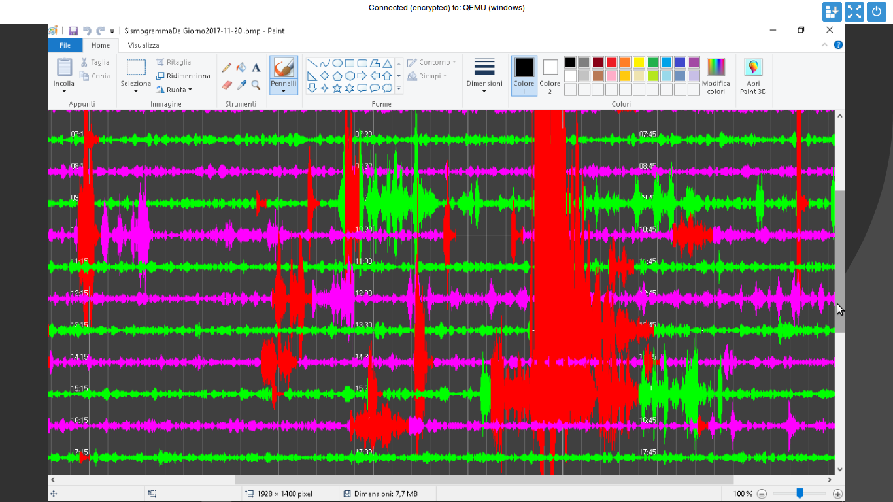The image size is (893, 502).
Task: Pick the red color swatch
Action: (611, 62)
